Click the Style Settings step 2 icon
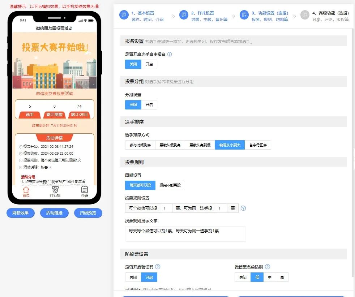This screenshot has width=355, height=297. tap(184, 15)
